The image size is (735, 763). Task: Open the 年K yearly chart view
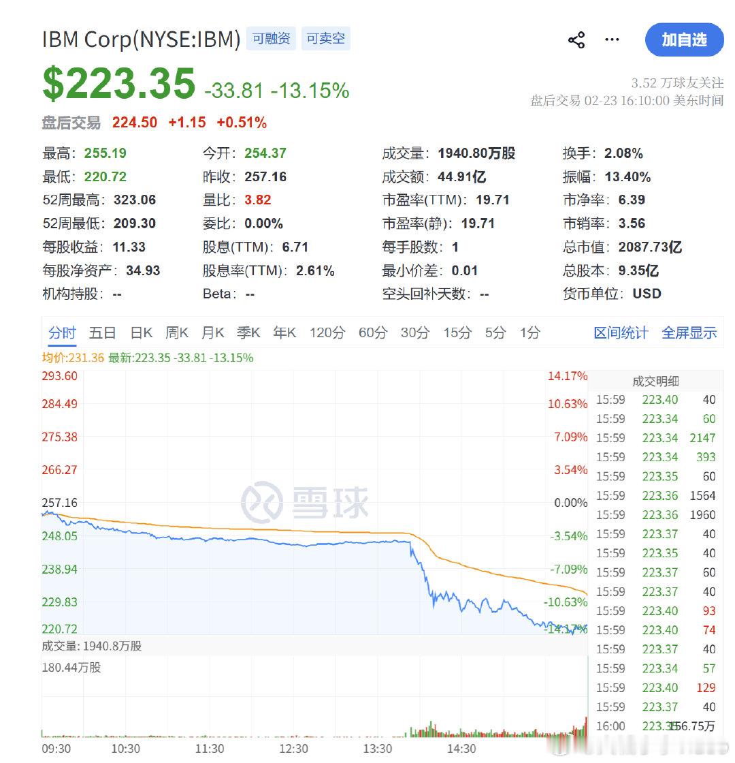[284, 333]
